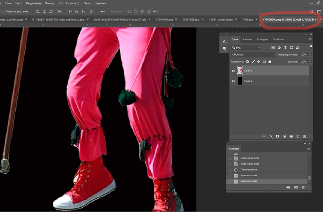The image size is (323, 212).
Task: Switch to the 17951940.jpg document tab
Action: pos(164,19)
